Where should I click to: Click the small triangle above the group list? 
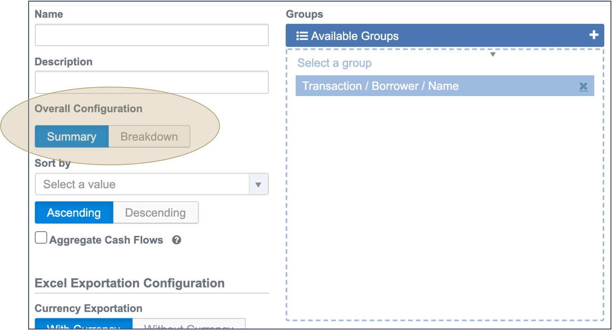[x=493, y=55]
